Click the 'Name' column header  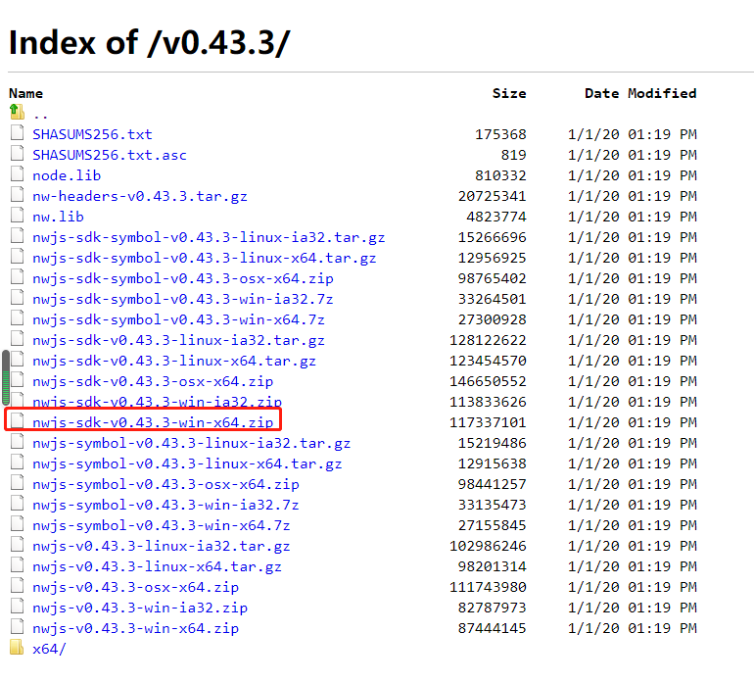[x=26, y=93]
